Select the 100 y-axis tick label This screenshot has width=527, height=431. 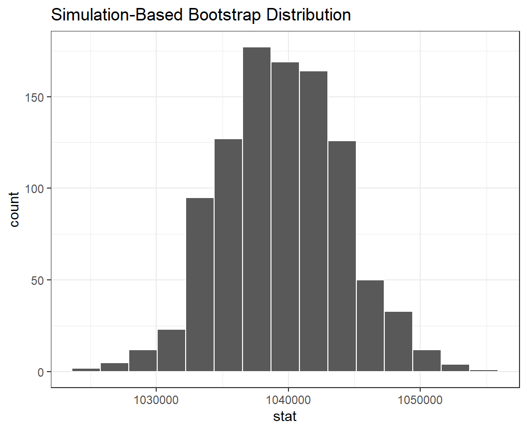[x=35, y=189]
